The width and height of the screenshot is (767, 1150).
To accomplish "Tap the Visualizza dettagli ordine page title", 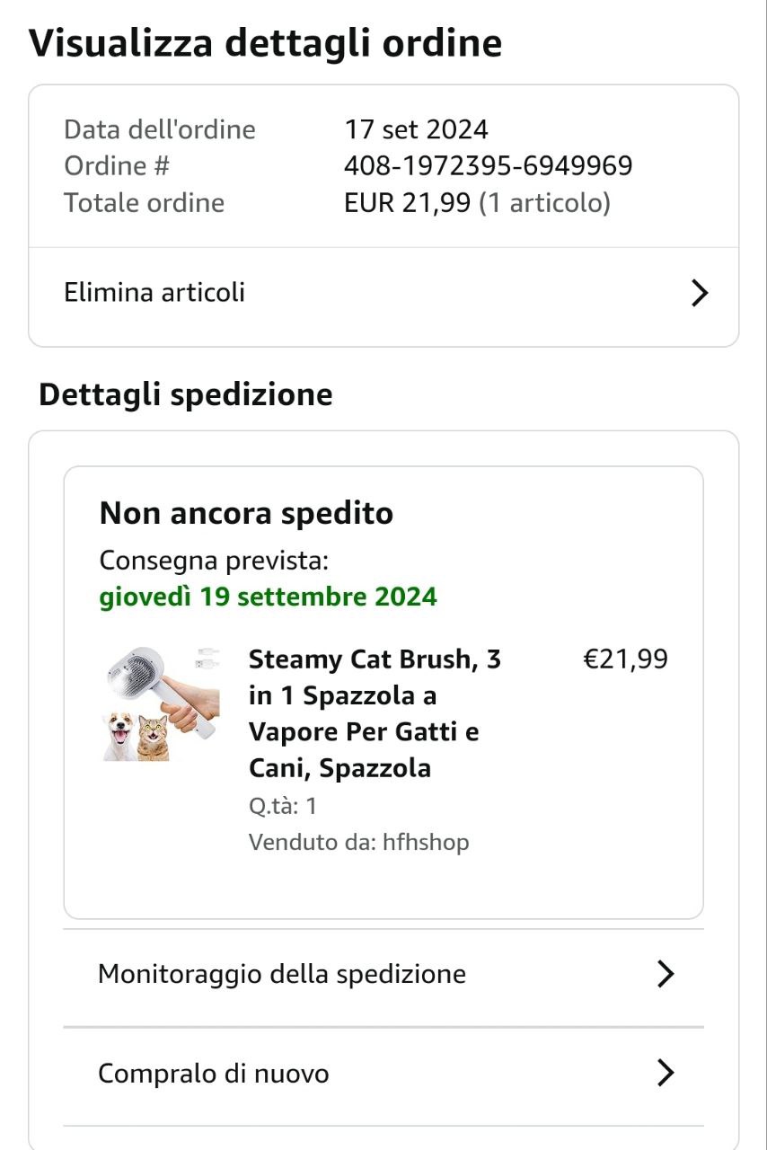I will point(266,43).
